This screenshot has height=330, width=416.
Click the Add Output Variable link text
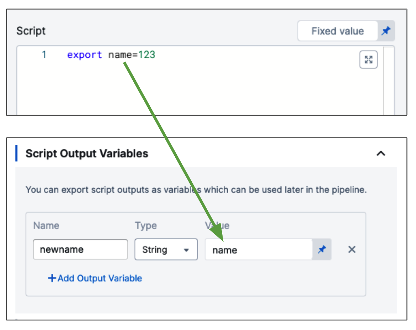(100, 278)
